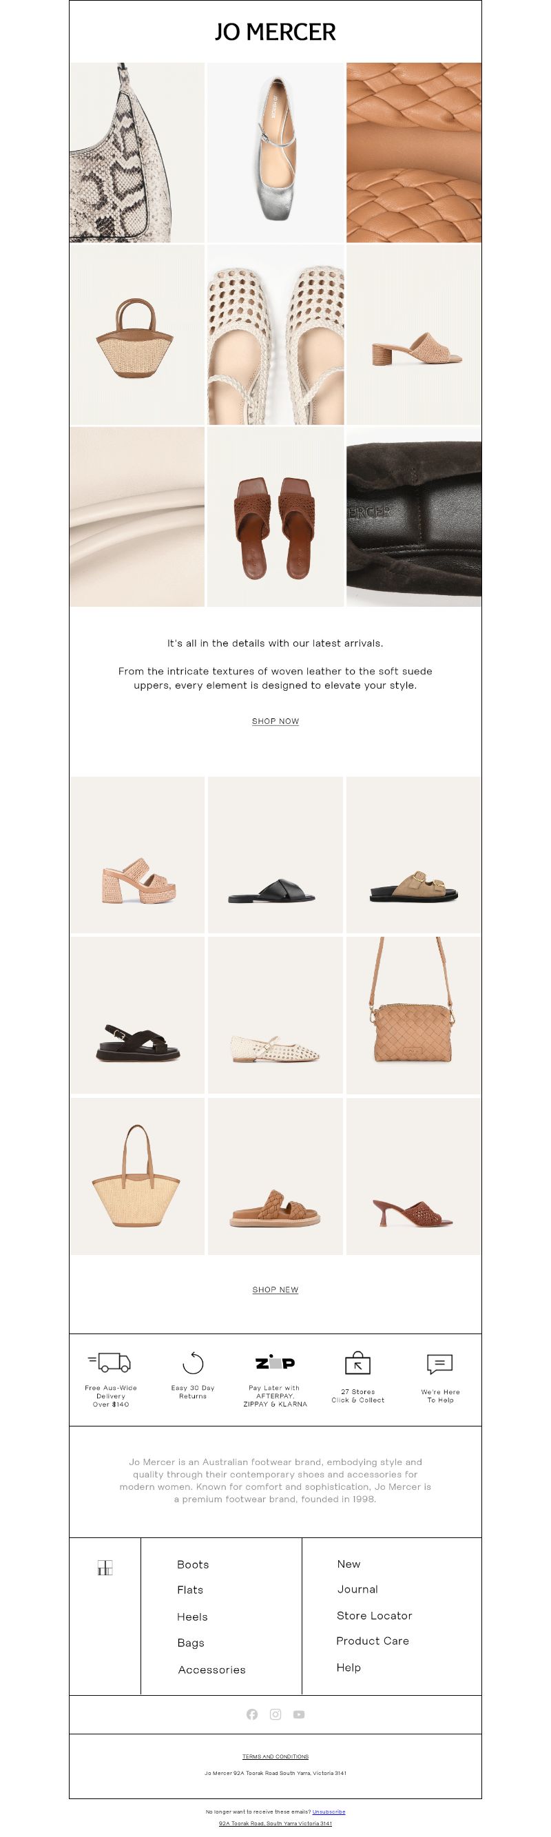Click the SHOP NOW link
551x1837 pixels.
[275, 721]
